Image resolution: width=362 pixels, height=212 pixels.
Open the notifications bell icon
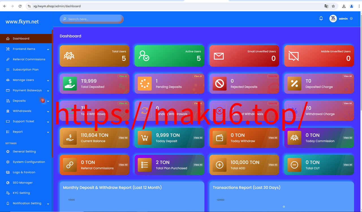pos(321,18)
